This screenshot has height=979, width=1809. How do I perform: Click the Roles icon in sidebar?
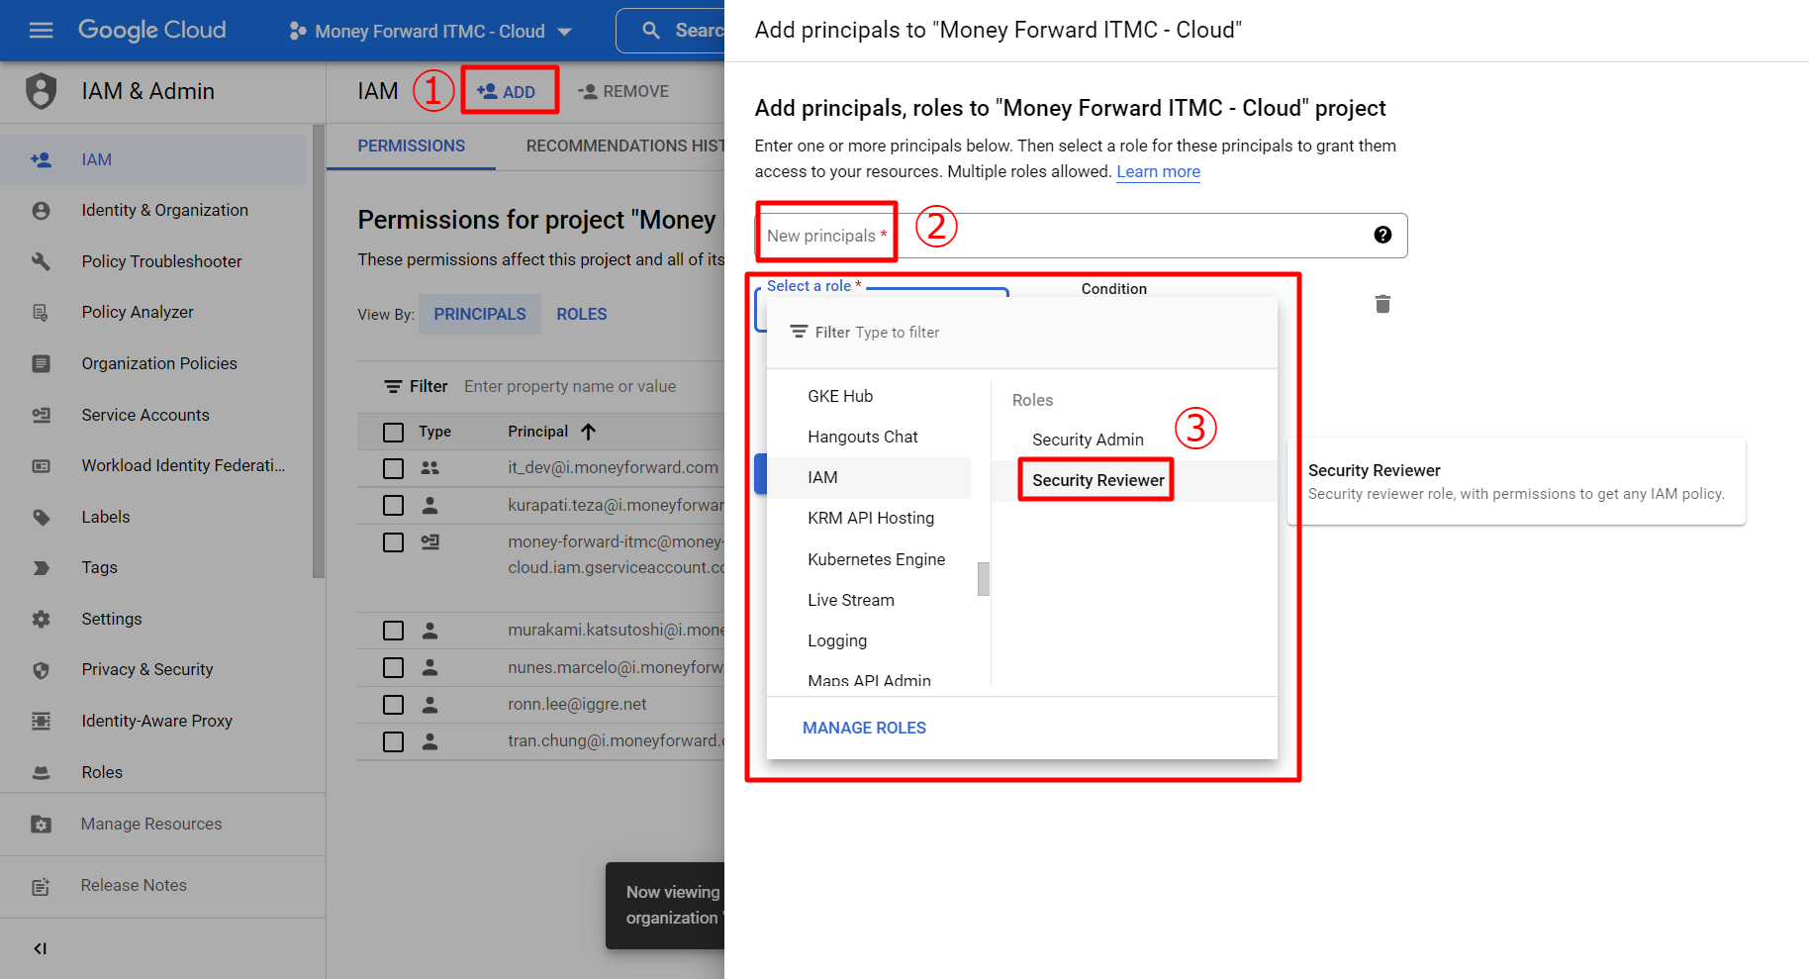[41, 772]
